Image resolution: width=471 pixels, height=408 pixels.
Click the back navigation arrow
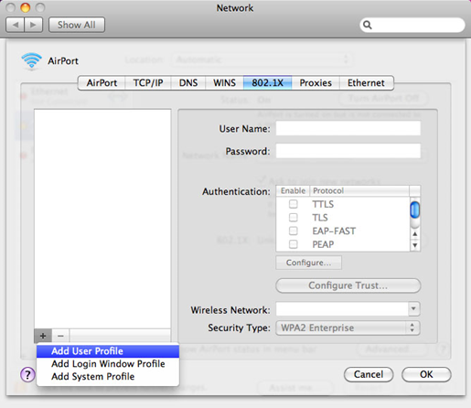click(16, 25)
